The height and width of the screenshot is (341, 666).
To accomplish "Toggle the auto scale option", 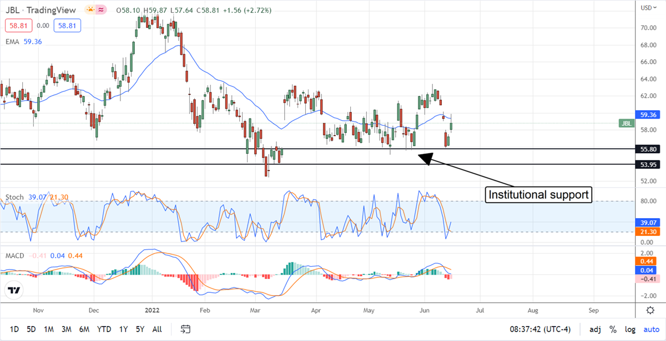I will [x=650, y=329].
